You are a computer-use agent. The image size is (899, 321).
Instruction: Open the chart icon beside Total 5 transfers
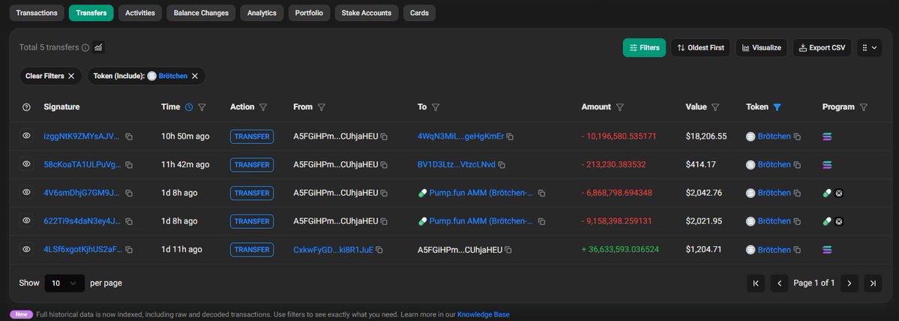click(x=99, y=47)
